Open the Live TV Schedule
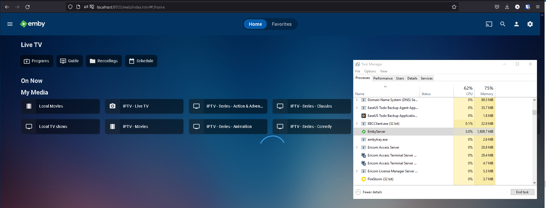The height and width of the screenshot is (208, 546). point(141,61)
